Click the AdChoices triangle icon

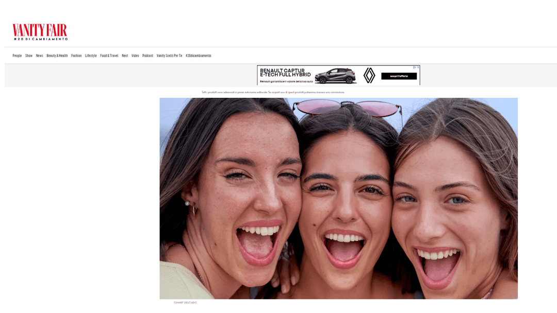(414, 67)
